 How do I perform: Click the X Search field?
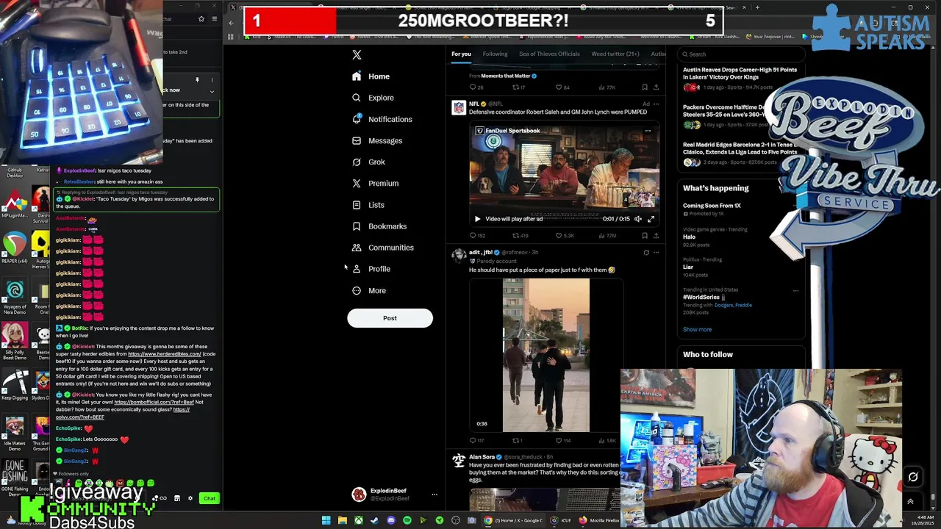[x=741, y=54]
